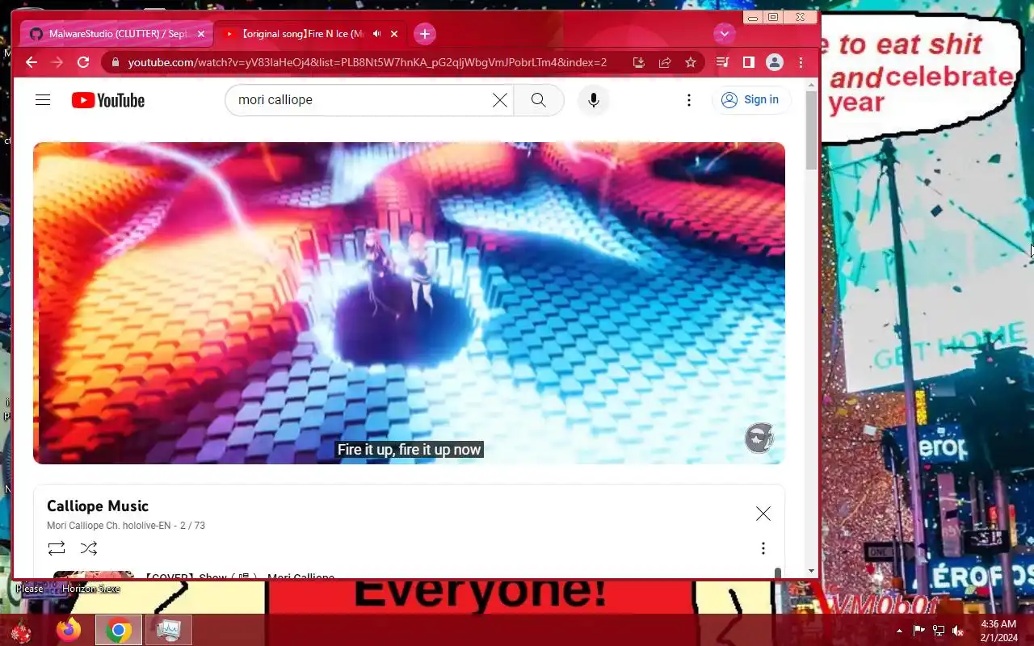Click the video player to pause
The height and width of the screenshot is (646, 1034).
click(x=409, y=303)
